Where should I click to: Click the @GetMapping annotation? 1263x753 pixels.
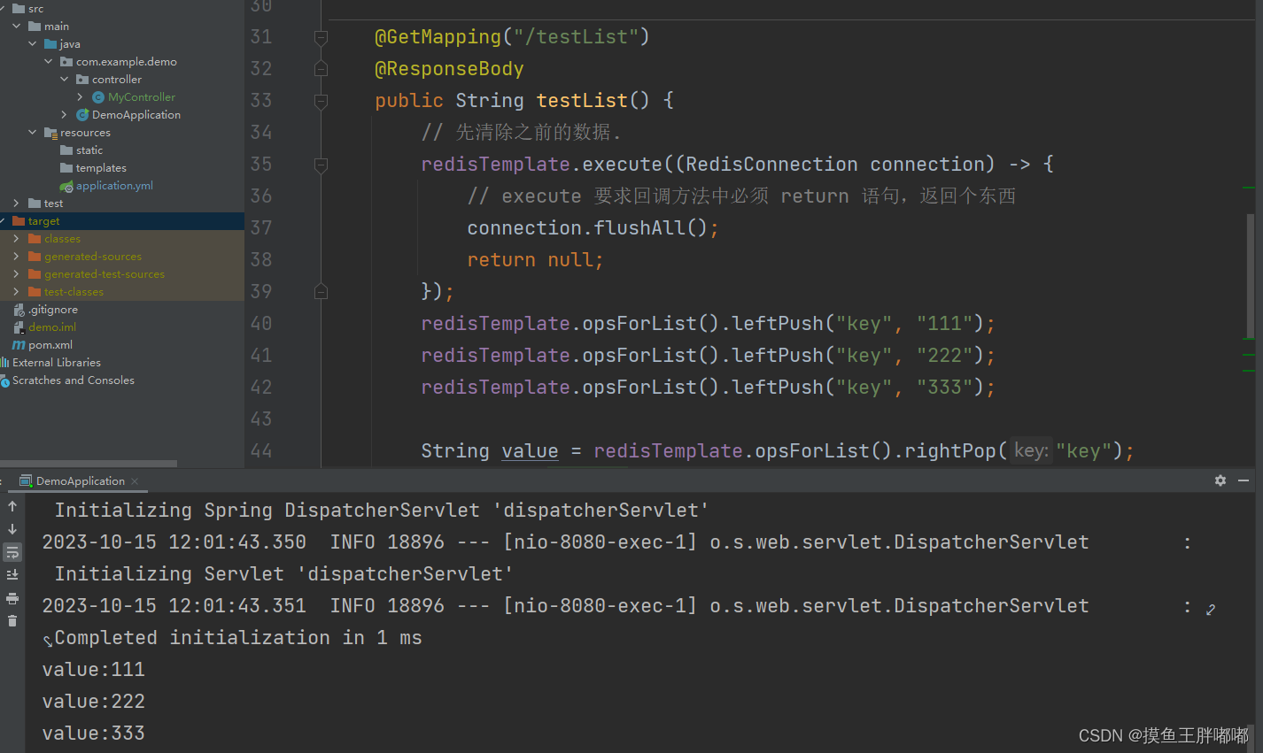coord(438,37)
